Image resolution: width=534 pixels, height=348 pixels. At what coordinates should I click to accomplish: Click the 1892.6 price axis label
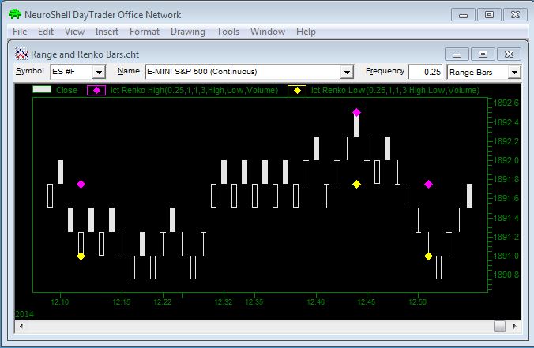[x=506, y=103]
